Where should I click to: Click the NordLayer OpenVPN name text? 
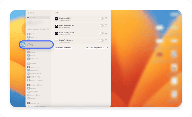67,33
